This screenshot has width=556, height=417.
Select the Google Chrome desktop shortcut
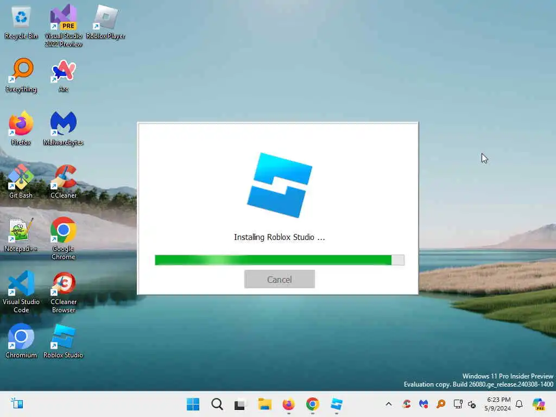pyautogui.click(x=63, y=238)
